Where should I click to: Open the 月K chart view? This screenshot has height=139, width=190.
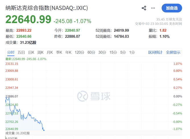pyautogui.click(x=50, y=52)
